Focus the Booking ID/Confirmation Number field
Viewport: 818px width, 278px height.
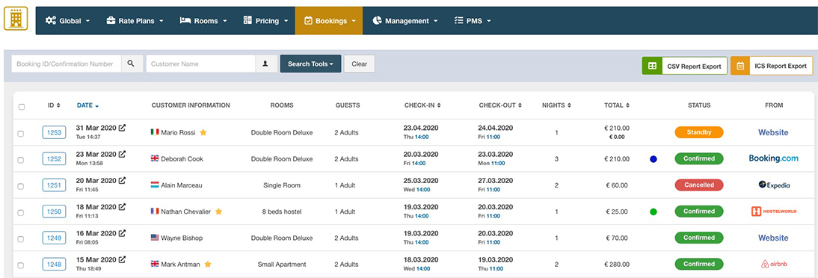point(67,64)
